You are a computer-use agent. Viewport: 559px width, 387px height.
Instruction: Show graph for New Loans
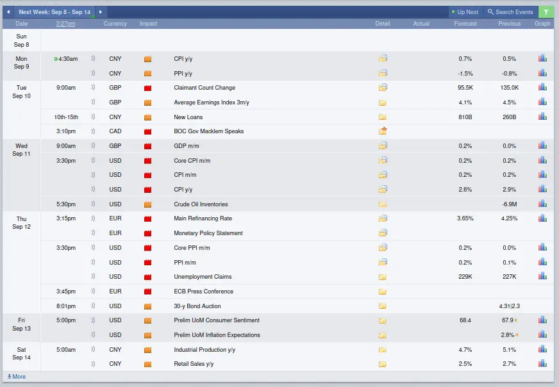[542, 116]
